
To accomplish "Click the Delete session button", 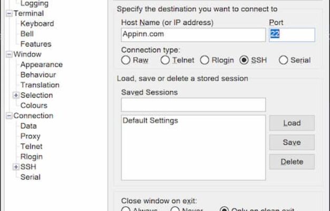I will 292,162.
